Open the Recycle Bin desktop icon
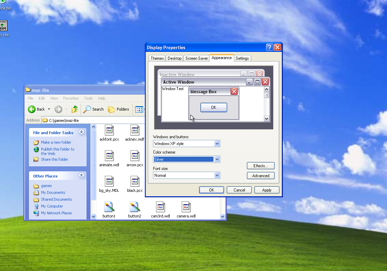 [x=3, y=2]
